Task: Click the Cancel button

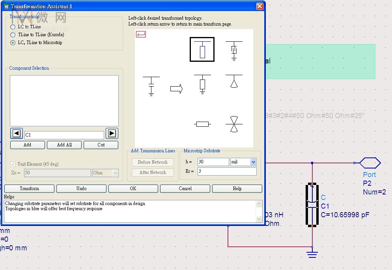Action: [185, 189]
